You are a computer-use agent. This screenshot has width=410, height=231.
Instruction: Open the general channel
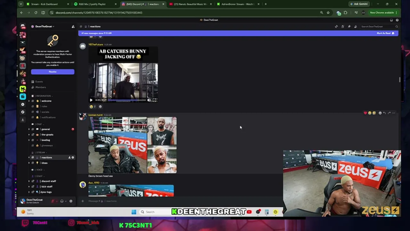[x=45, y=129]
